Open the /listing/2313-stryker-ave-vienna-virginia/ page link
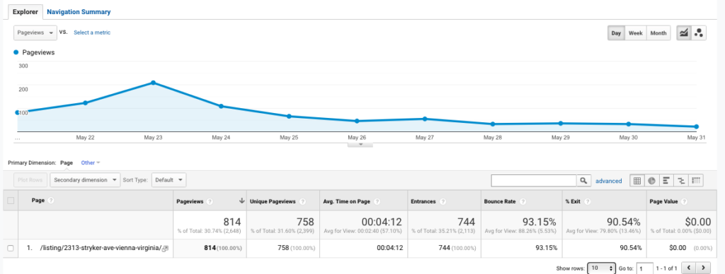 click(x=101, y=248)
